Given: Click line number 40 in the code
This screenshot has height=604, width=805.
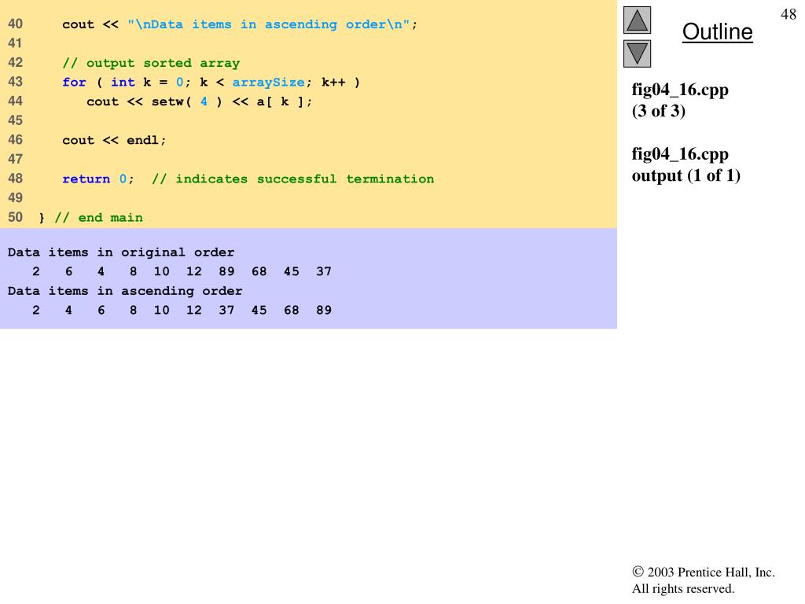Looking at the screenshot, I should pyautogui.click(x=16, y=24).
